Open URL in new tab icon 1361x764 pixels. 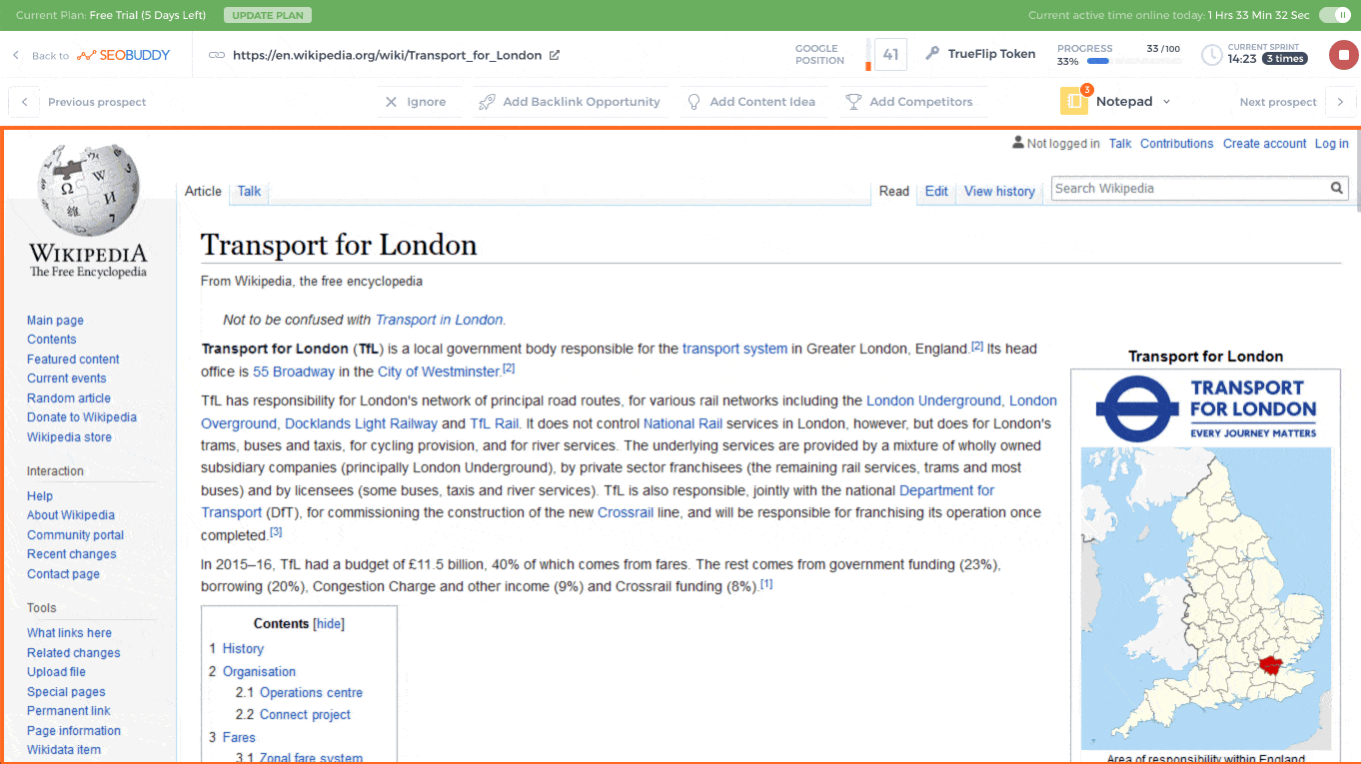pyautogui.click(x=555, y=55)
